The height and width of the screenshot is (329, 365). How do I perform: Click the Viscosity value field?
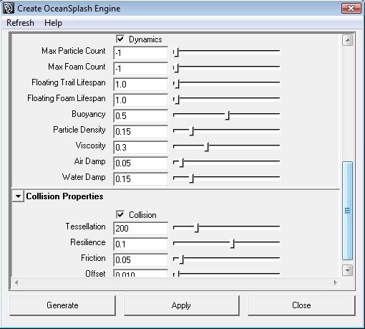[141, 147]
